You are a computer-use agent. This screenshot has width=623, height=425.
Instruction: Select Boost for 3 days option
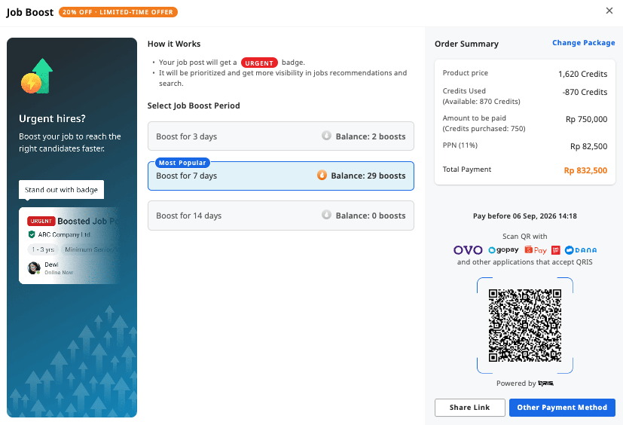tap(281, 136)
